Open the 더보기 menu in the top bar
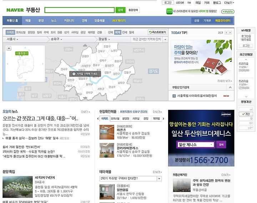The image size is (257, 203). pos(229,2)
